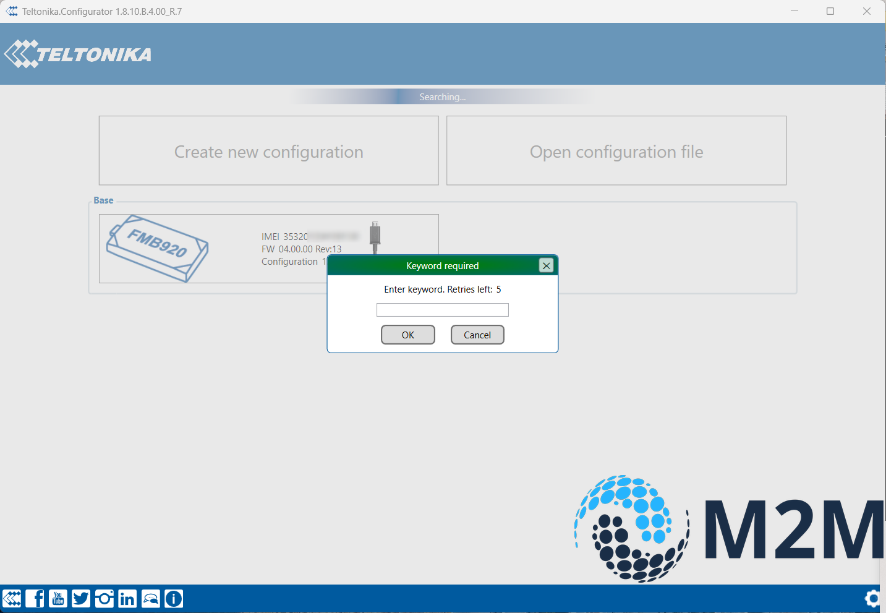Viewport: 886px width, 613px height.
Task: Click the Teltonika logo in header
Action: point(78,54)
